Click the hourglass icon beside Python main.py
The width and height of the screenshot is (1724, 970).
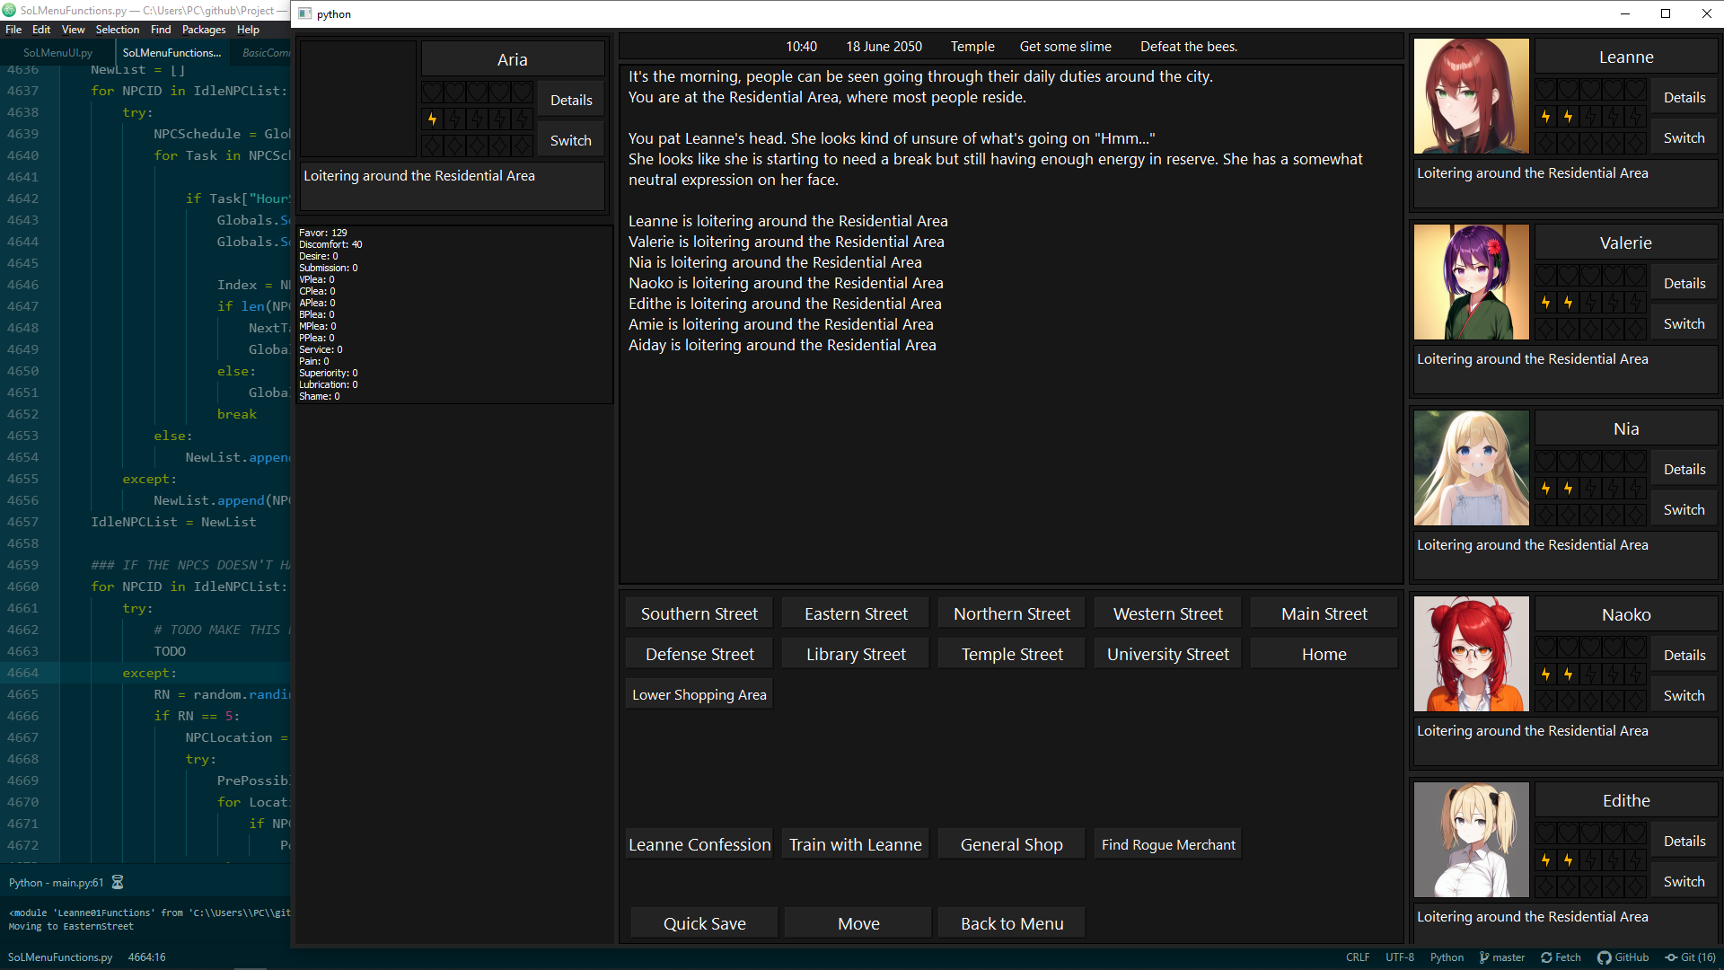[x=118, y=883]
